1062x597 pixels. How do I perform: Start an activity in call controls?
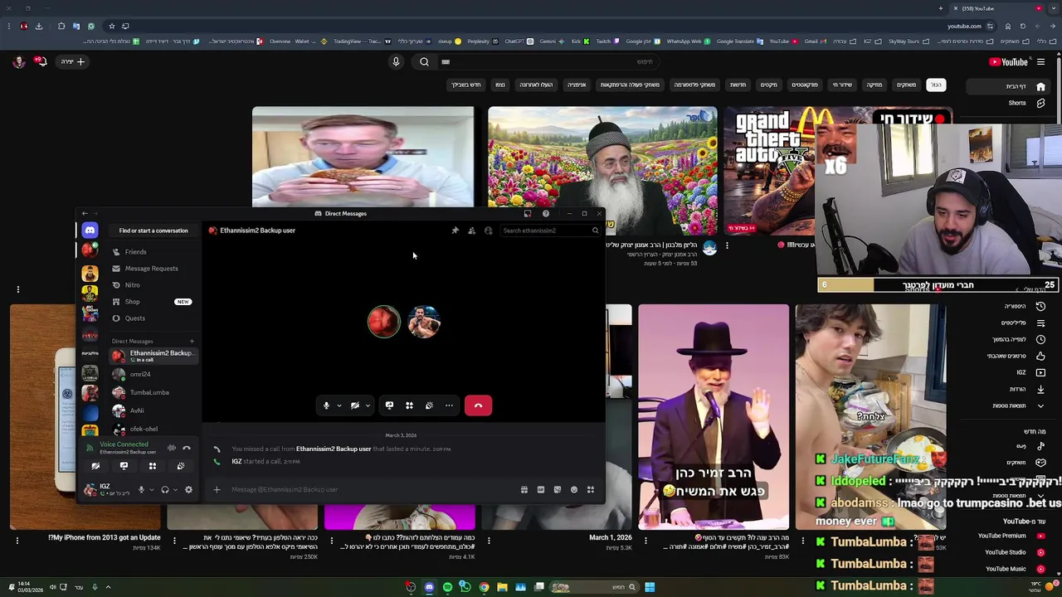coord(409,405)
